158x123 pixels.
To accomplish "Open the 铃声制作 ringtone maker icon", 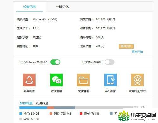I will [x=29, y=80].
